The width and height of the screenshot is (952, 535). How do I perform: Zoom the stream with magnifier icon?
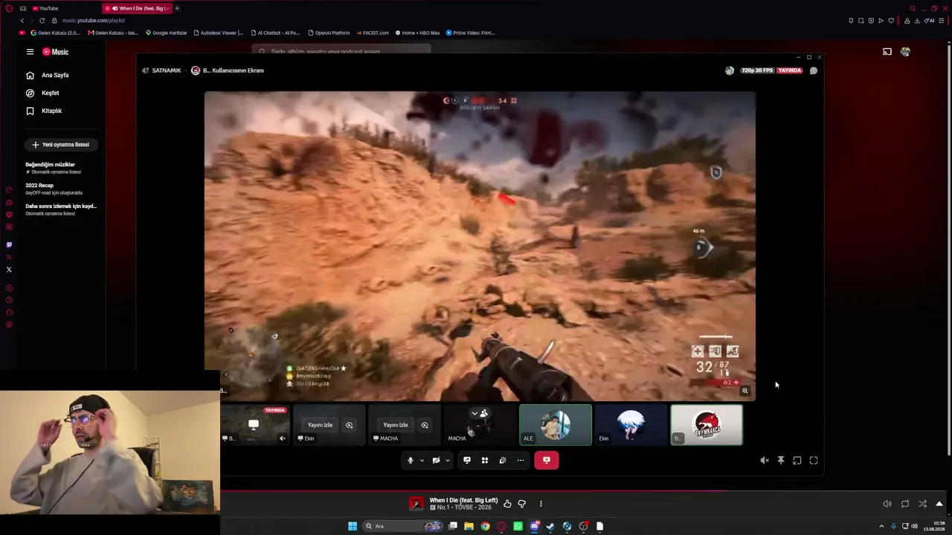tap(744, 391)
